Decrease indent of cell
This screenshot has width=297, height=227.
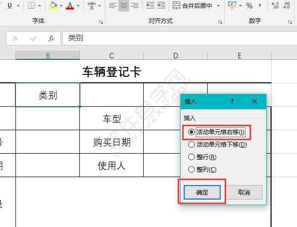tap(150, 5)
